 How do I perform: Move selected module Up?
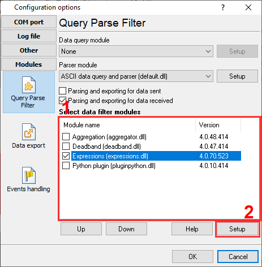click(81, 229)
